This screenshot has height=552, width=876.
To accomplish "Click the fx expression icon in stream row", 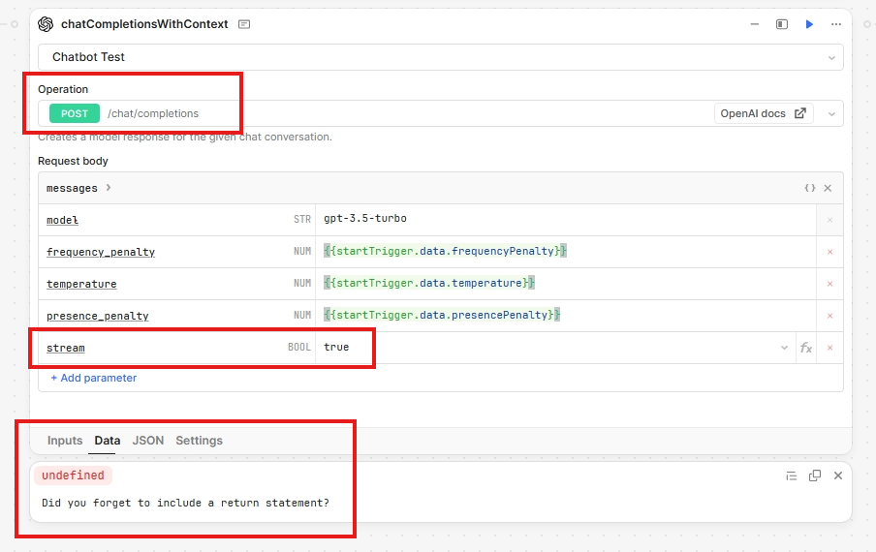I will click(x=805, y=348).
